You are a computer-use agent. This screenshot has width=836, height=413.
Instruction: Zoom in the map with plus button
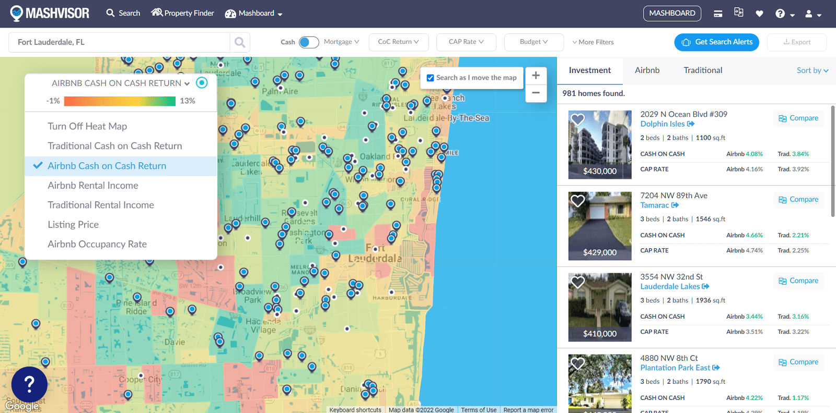[536, 76]
